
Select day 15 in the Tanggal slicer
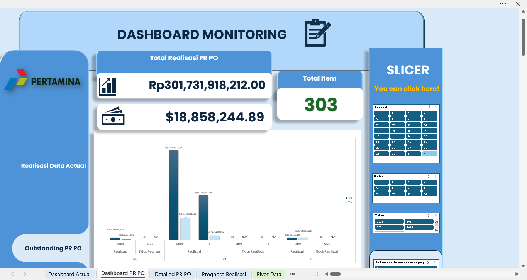click(x=413, y=131)
